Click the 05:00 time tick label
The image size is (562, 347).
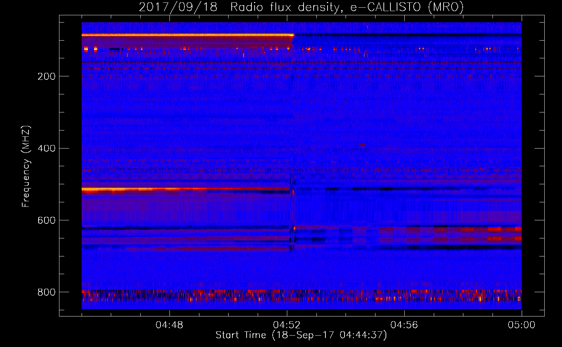(x=521, y=325)
